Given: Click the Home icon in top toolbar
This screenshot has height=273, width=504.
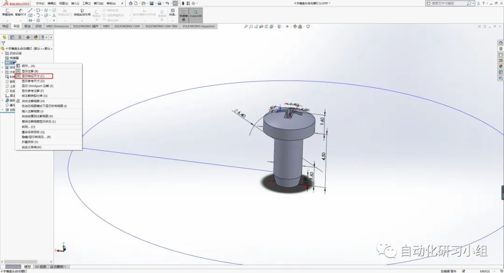Looking at the screenshot, I should pyautogui.click(x=131, y=3).
